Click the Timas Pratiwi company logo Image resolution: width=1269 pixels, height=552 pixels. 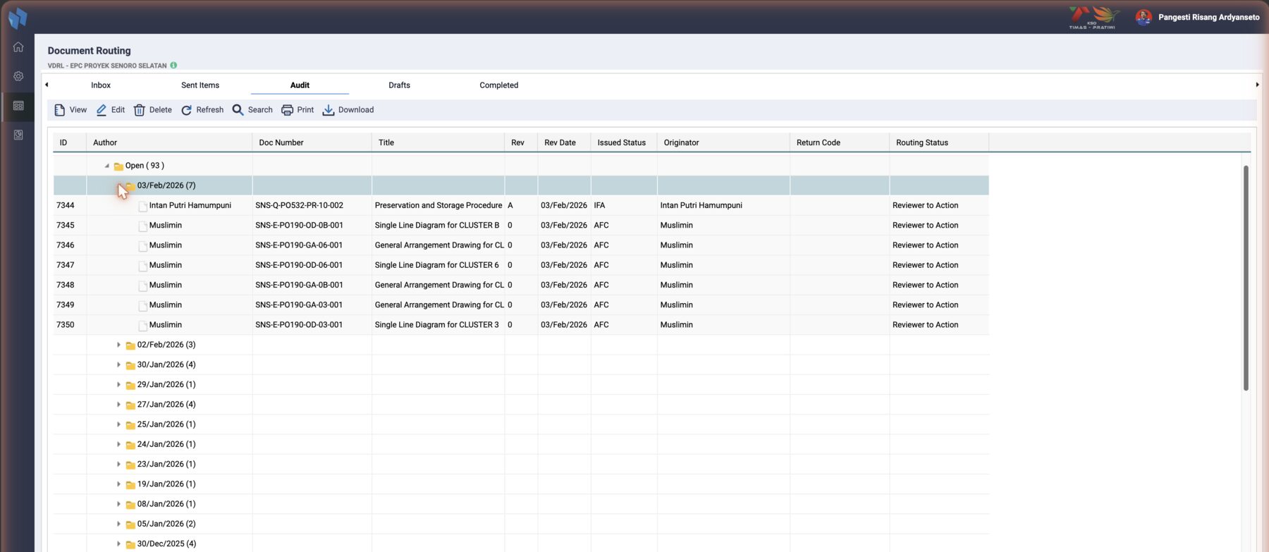(x=1093, y=18)
